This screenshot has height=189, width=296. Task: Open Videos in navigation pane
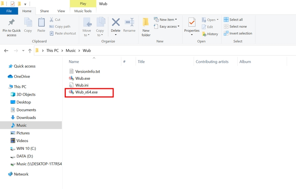pos(20,141)
